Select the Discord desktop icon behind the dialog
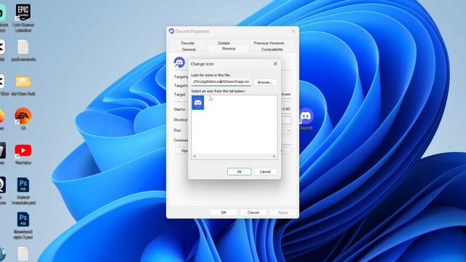The height and width of the screenshot is (262, 466). point(306,119)
